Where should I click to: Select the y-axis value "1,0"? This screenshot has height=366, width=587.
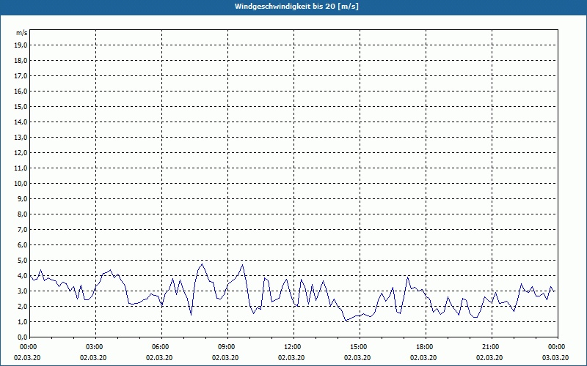pos(22,321)
